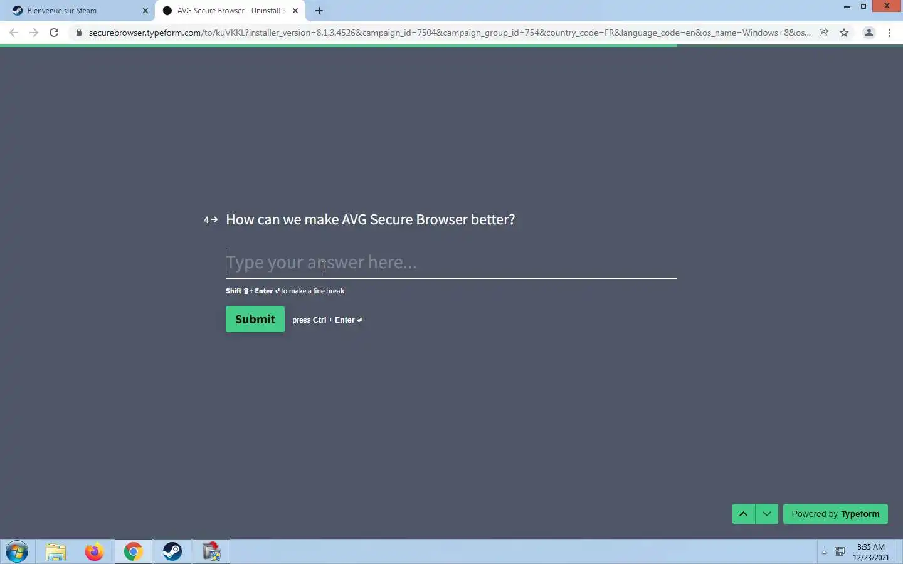Viewport: 903px width, 564px height.
Task: Go to next question with down arrow
Action: (767, 514)
